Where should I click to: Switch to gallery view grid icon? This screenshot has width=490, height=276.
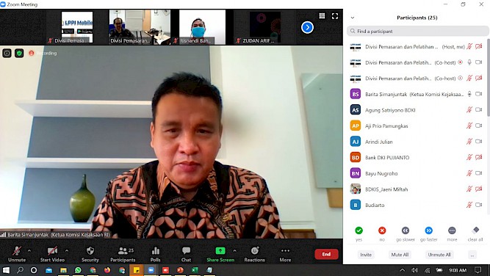point(322,16)
